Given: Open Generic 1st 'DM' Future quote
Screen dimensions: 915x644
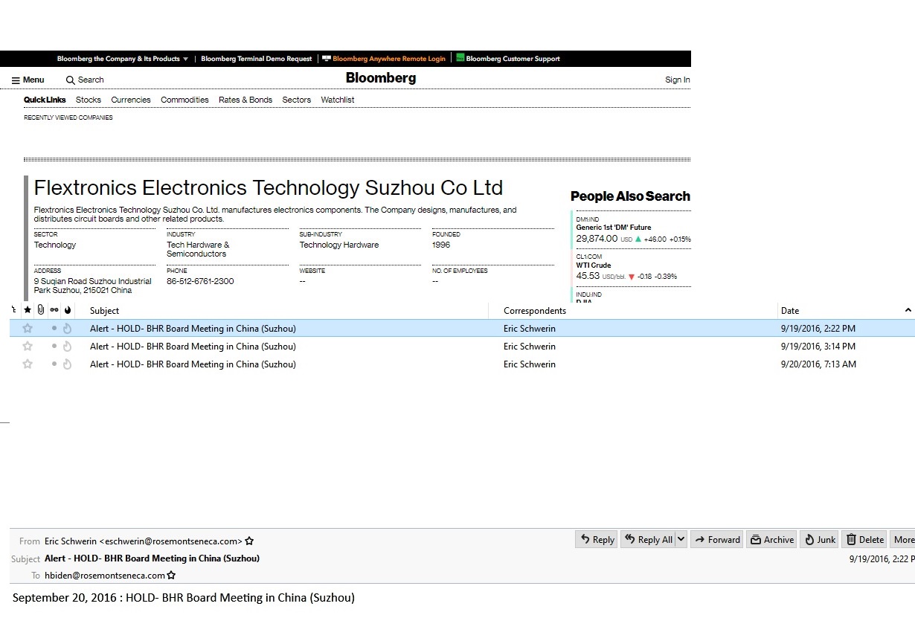Looking at the screenshot, I should [x=614, y=228].
